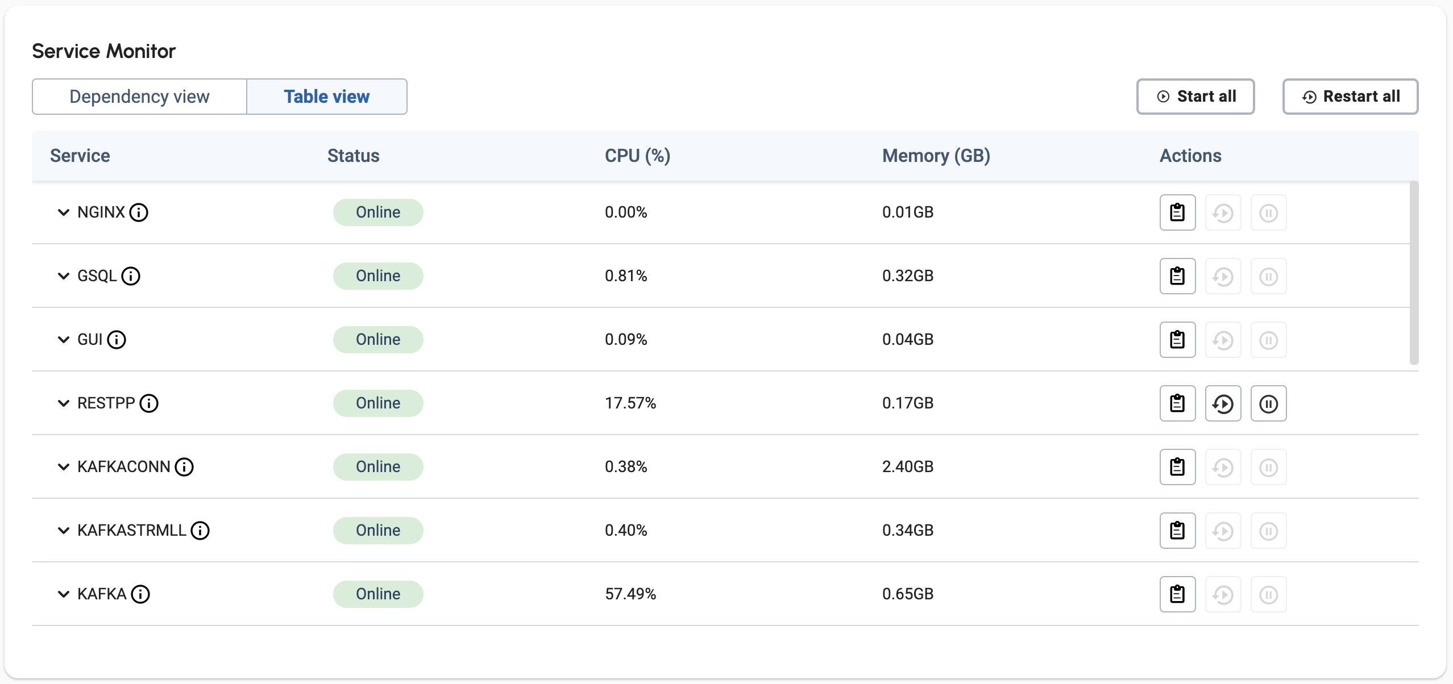View logs for the GSQL service
Screen dimensions: 1453x684
1177,276
